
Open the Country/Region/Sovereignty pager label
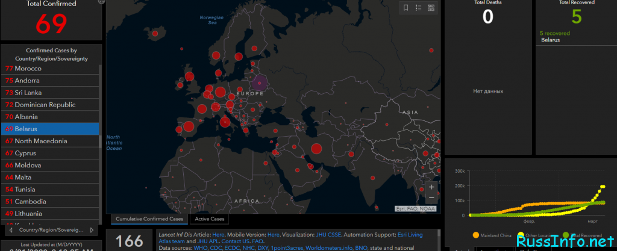tap(51, 230)
